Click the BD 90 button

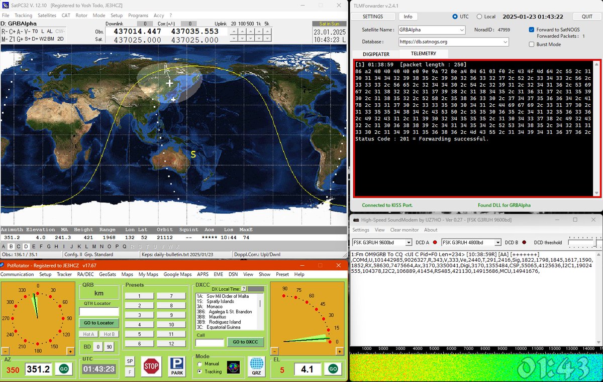(110, 347)
